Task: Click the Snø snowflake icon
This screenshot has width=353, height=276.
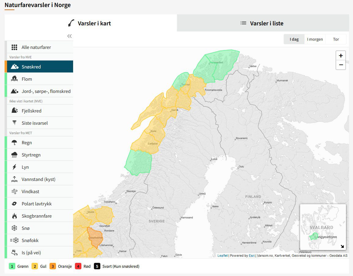Action: tap(14, 228)
